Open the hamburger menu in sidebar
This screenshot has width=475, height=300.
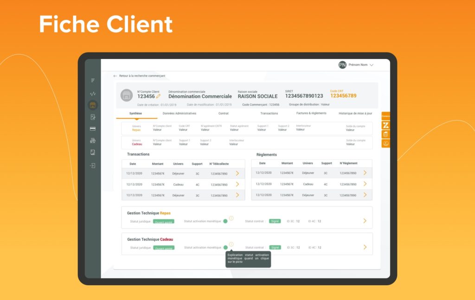[93, 81]
